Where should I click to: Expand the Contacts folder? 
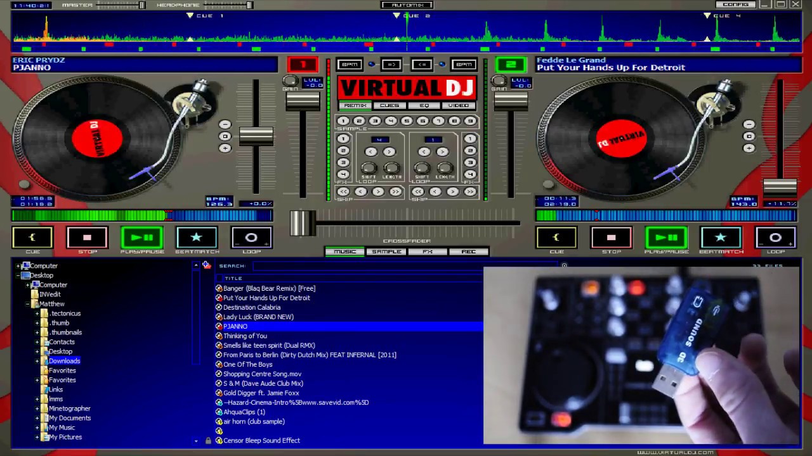click(37, 342)
